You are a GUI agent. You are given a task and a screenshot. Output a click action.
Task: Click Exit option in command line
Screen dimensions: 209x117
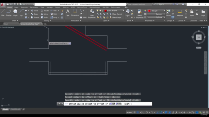(112, 104)
